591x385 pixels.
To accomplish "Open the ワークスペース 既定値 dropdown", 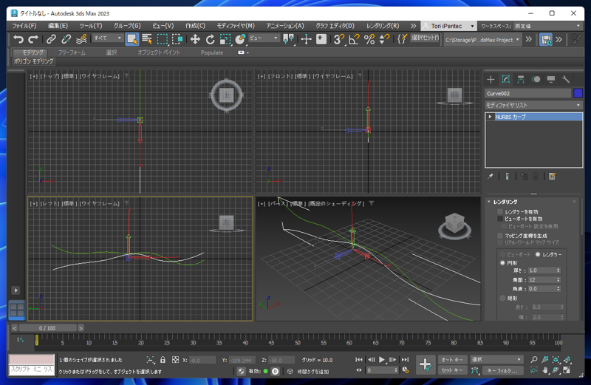I will click(x=547, y=26).
